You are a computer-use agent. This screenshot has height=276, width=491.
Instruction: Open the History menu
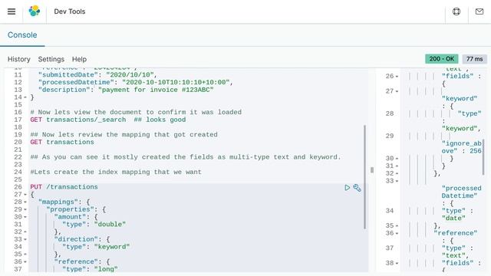(18, 59)
